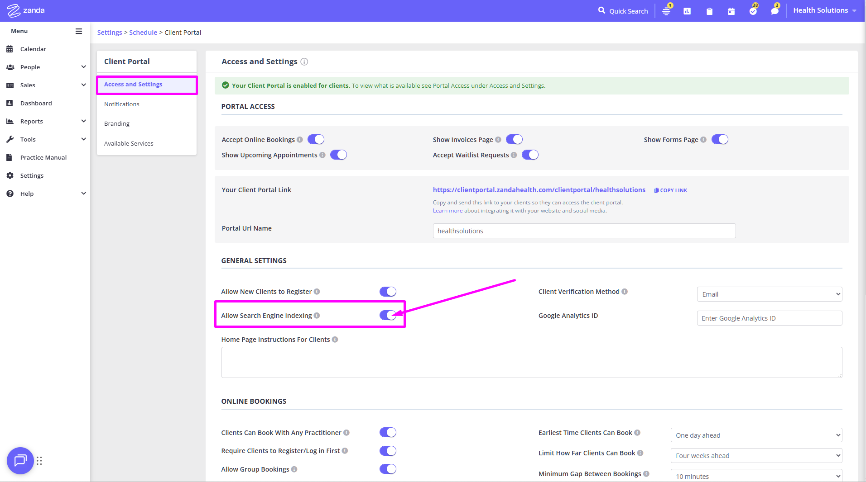Screen dimensions: 866x482
Task: Open the calendar icon in top bar
Action: pos(731,11)
